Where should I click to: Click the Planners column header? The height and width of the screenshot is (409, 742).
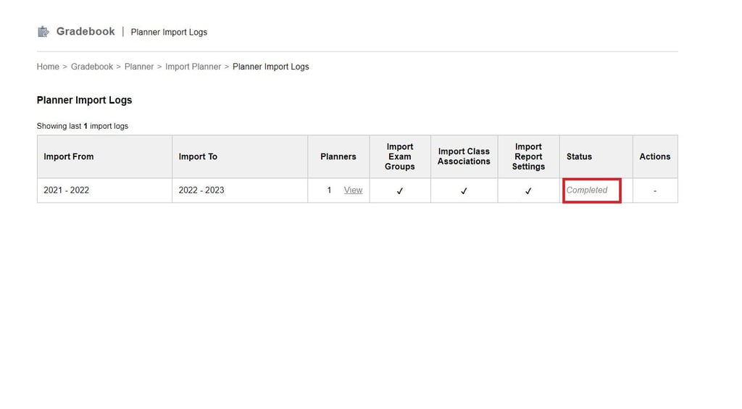pyautogui.click(x=338, y=156)
